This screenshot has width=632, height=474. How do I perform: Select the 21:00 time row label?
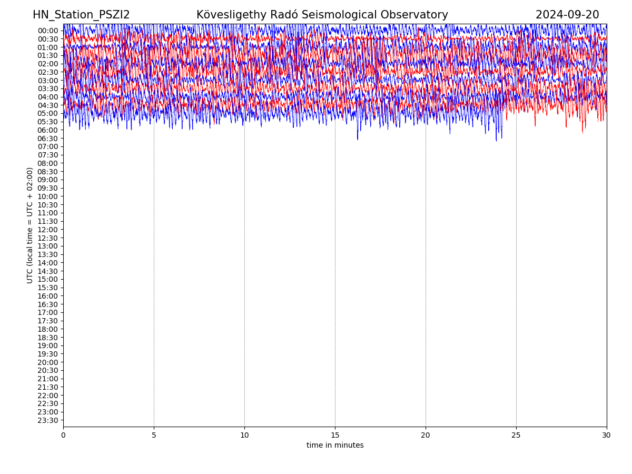47,379
